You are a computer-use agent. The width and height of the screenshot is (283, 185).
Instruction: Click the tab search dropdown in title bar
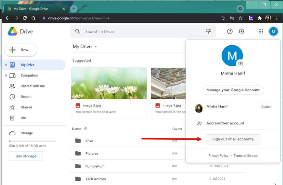pyautogui.click(x=240, y=9)
